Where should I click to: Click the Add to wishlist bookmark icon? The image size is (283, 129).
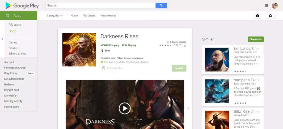click(104, 68)
